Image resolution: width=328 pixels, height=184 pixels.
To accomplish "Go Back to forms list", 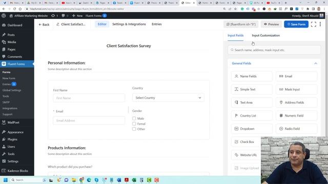I will click(44, 25).
